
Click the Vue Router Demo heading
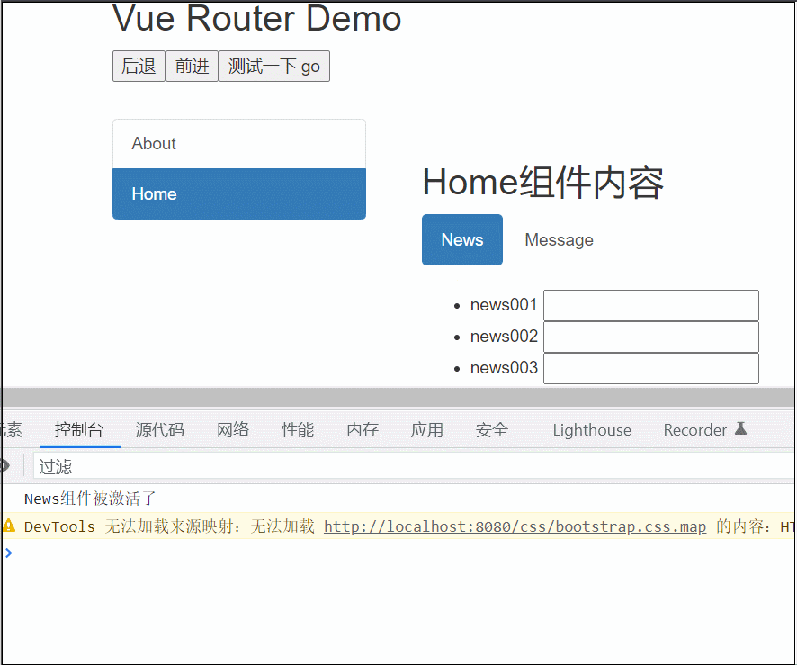click(256, 18)
